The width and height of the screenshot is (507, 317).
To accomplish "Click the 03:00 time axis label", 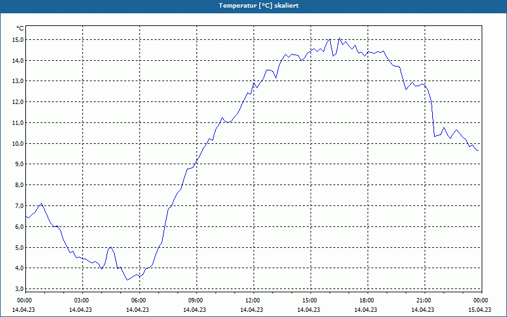I will coord(82,301).
